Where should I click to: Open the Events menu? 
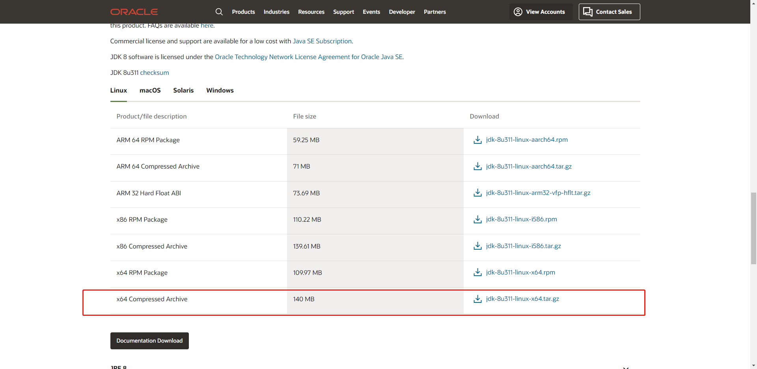tap(371, 12)
